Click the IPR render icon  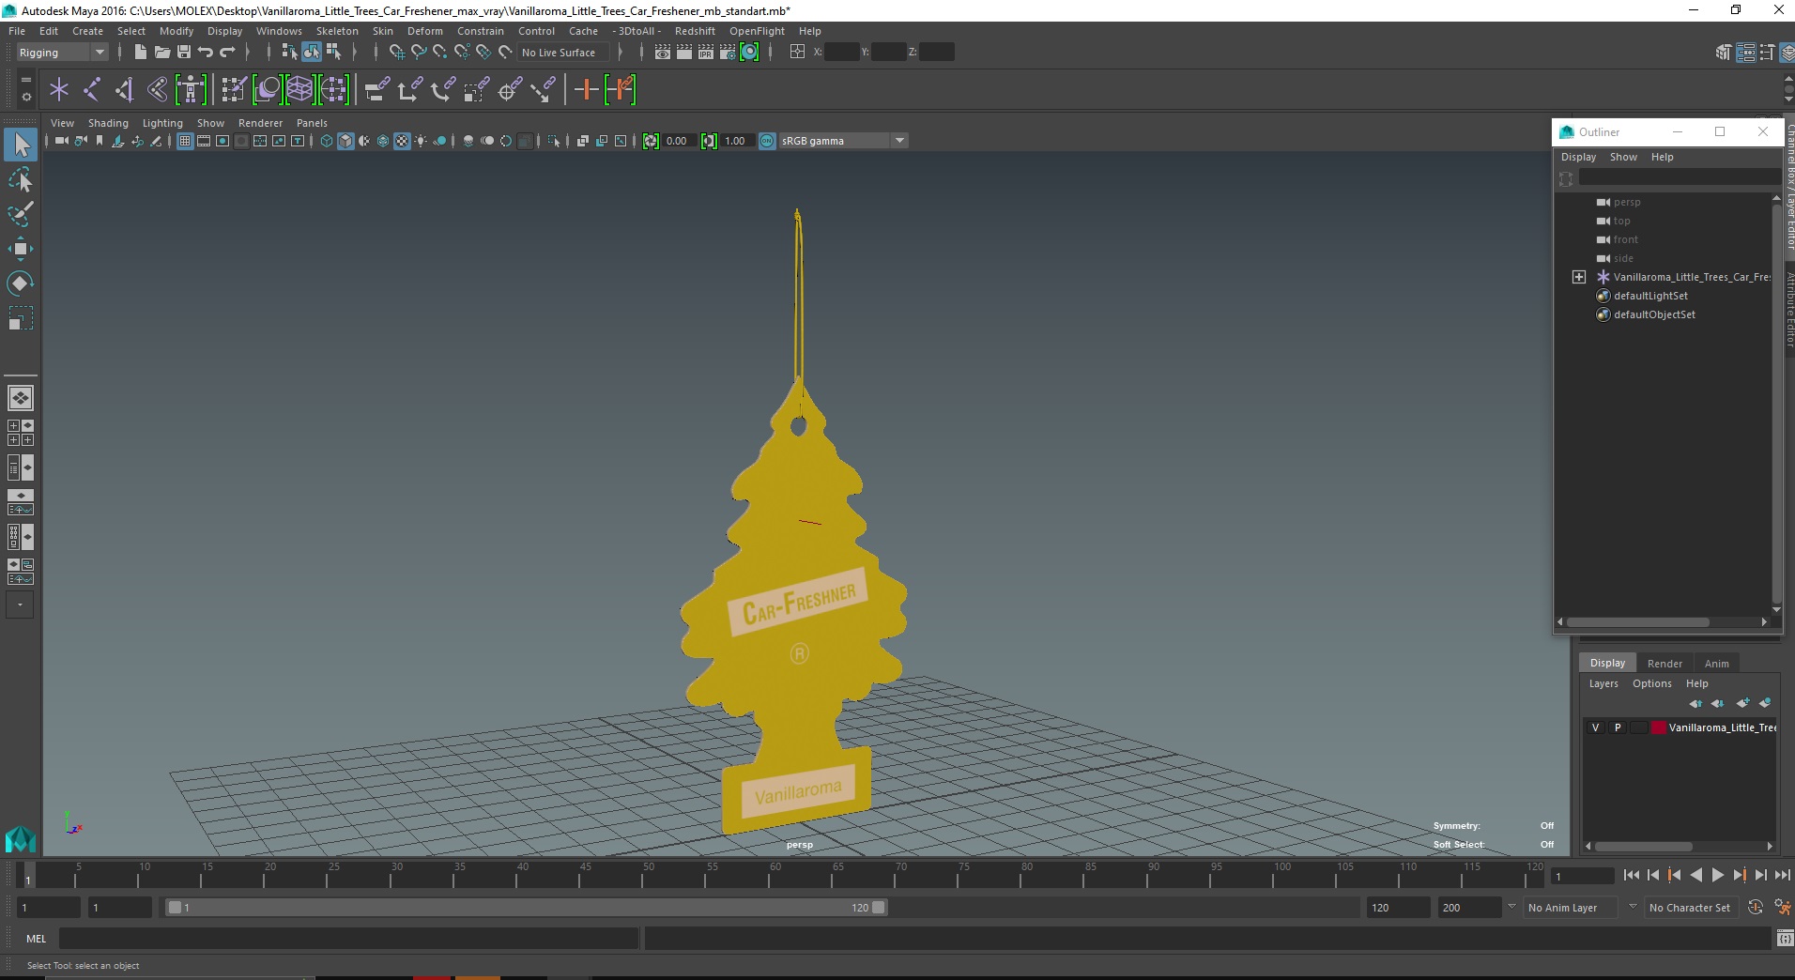pos(706,53)
